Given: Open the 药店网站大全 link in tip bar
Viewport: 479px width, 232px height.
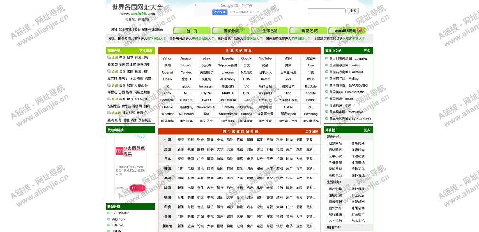Looking at the screenshot, I should tap(301, 39).
